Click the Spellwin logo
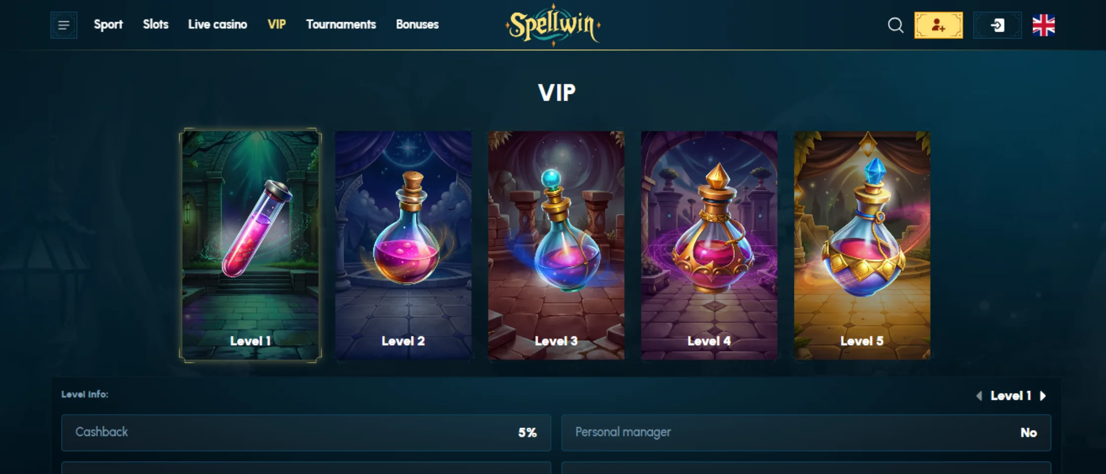 [553, 25]
